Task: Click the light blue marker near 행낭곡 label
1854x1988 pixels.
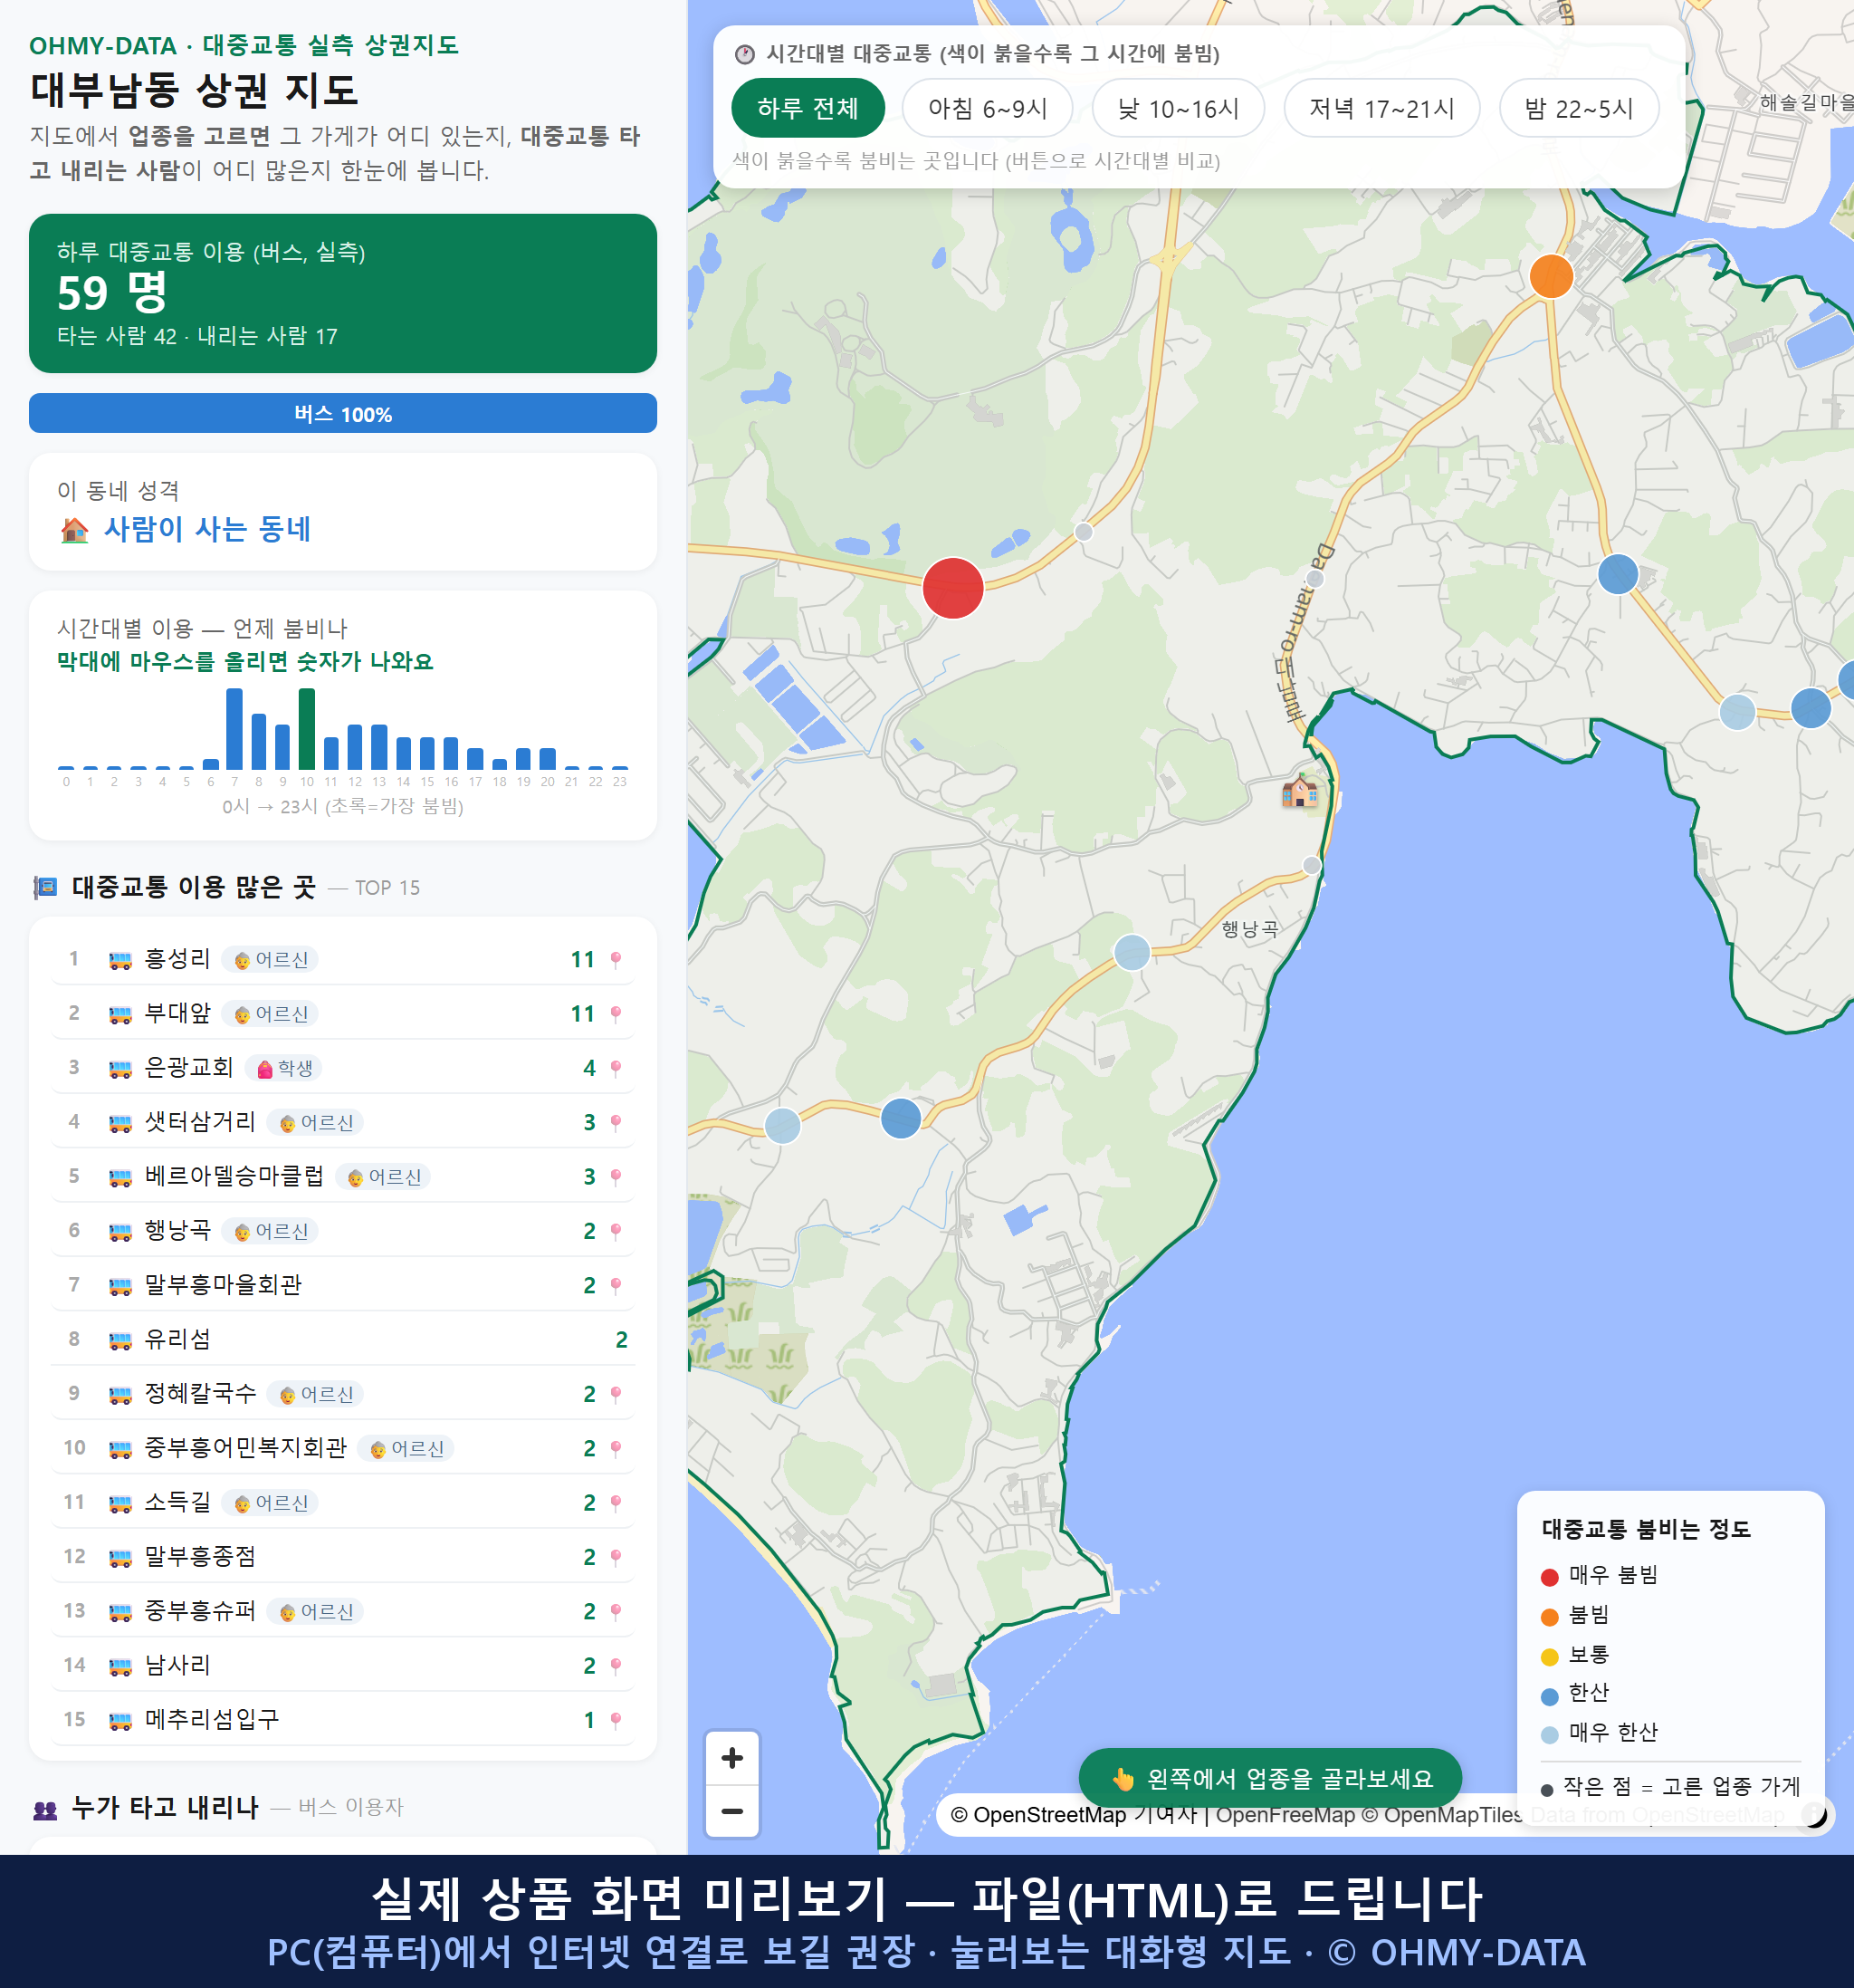Action: point(1132,952)
